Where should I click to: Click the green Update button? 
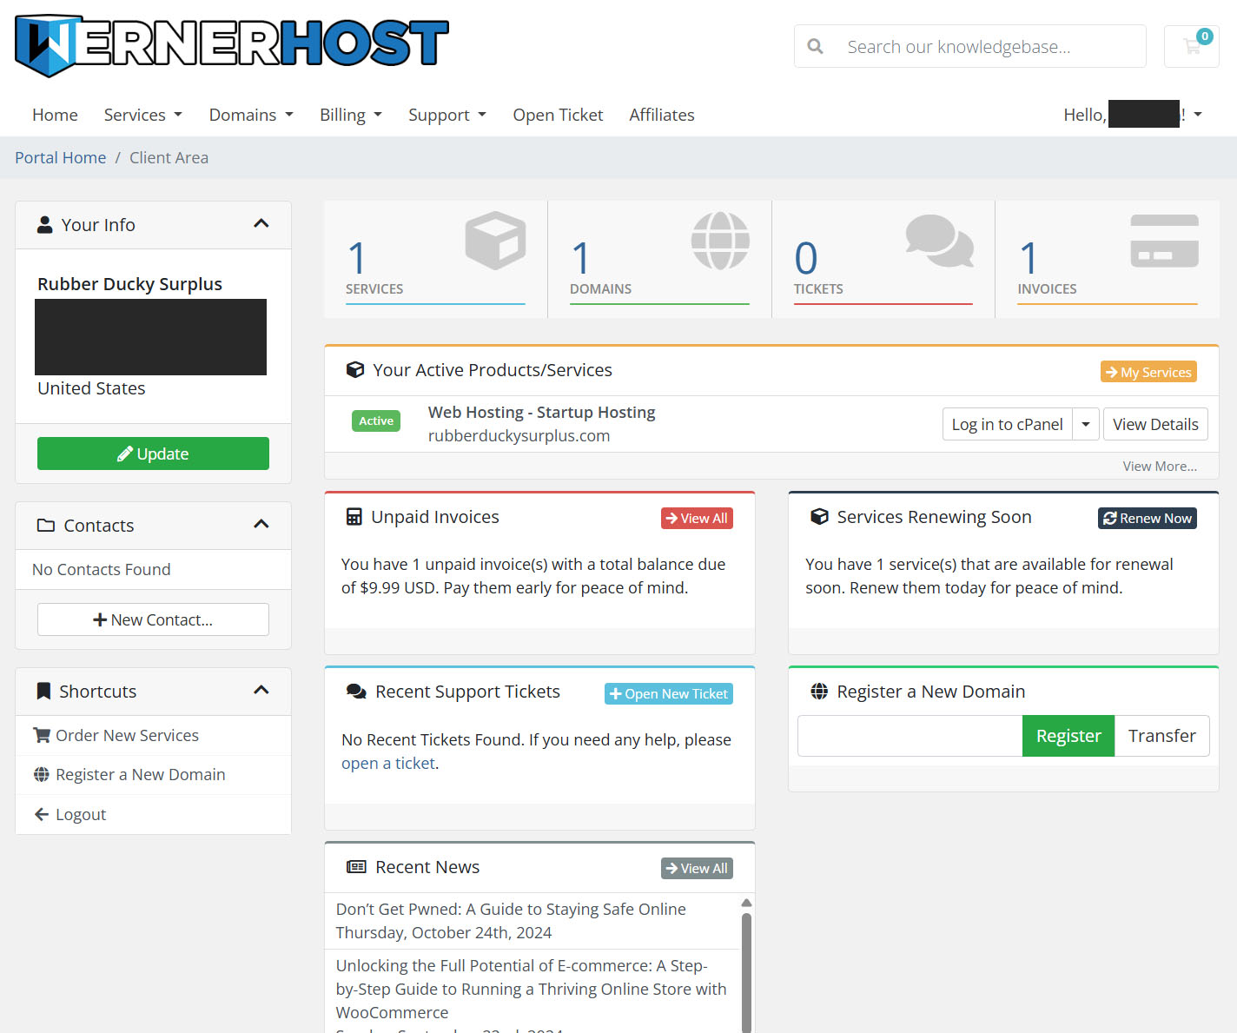click(x=153, y=454)
